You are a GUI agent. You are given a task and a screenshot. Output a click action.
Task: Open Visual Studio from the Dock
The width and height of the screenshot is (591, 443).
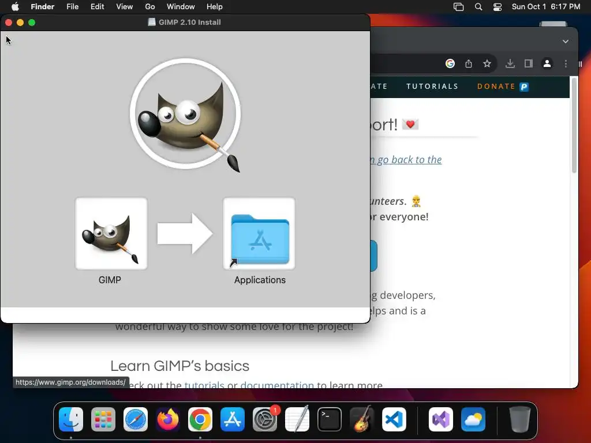(x=441, y=419)
